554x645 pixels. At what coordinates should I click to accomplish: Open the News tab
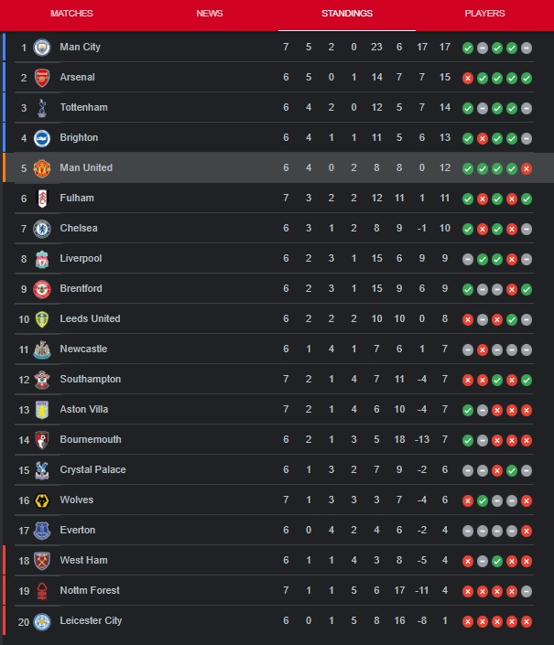(x=210, y=14)
